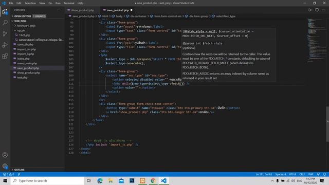329x185 pixels.
Task: Open test.php file
Action: (x=22, y=78)
